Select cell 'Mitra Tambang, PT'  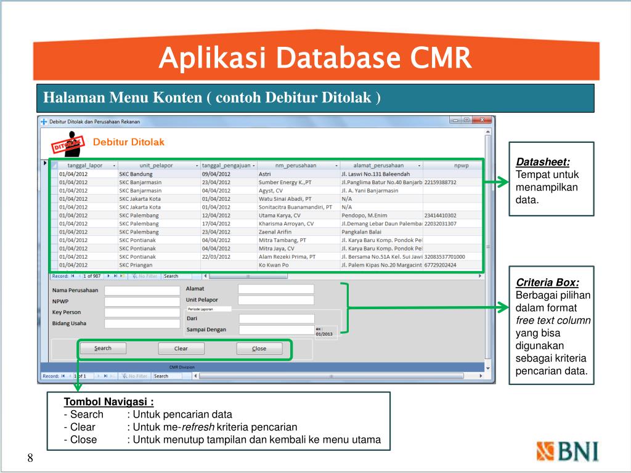point(299,240)
